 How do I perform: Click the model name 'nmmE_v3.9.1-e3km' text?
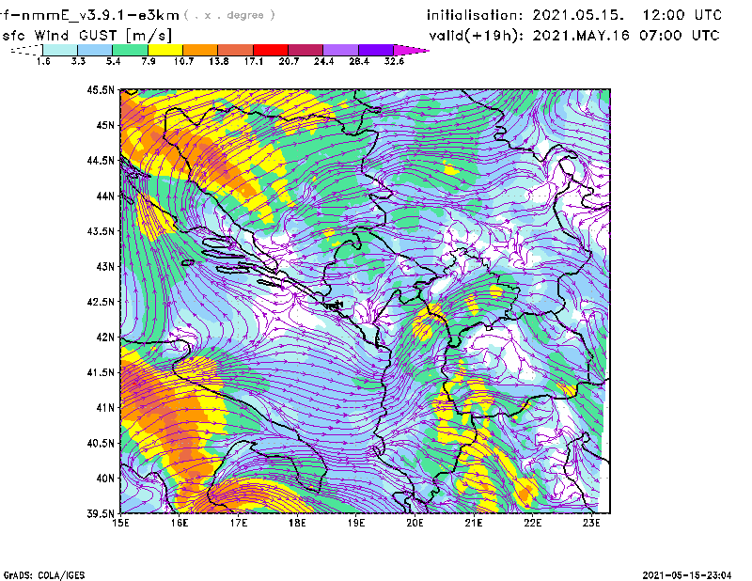click(101, 15)
